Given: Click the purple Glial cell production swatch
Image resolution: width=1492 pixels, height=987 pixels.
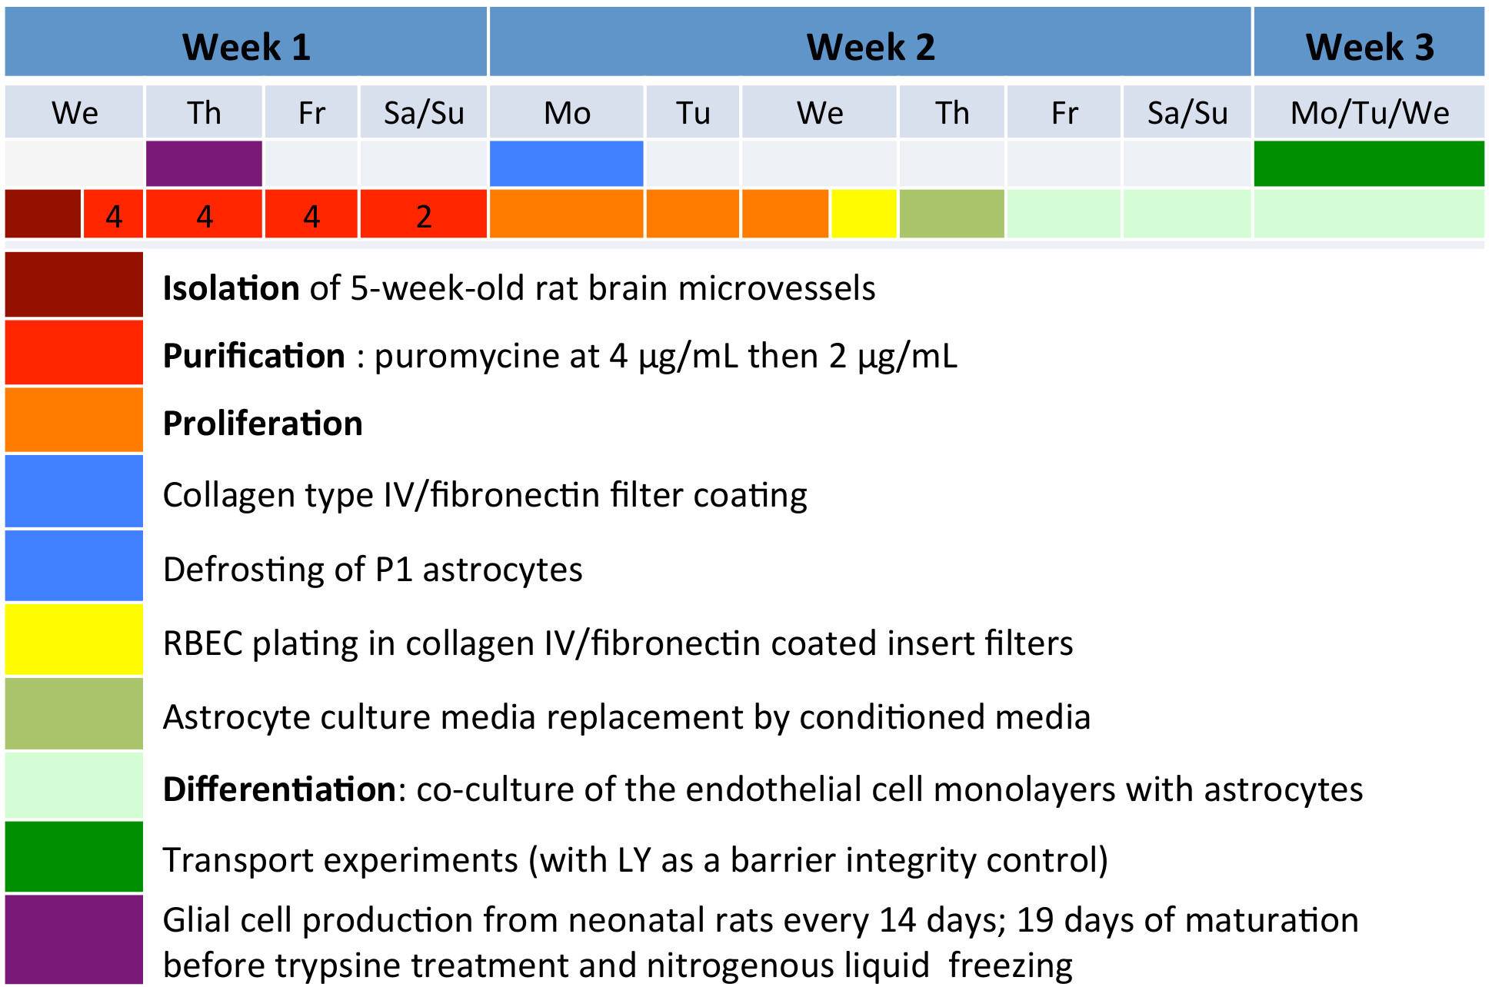Looking at the screenshot, I should [74, 939].
